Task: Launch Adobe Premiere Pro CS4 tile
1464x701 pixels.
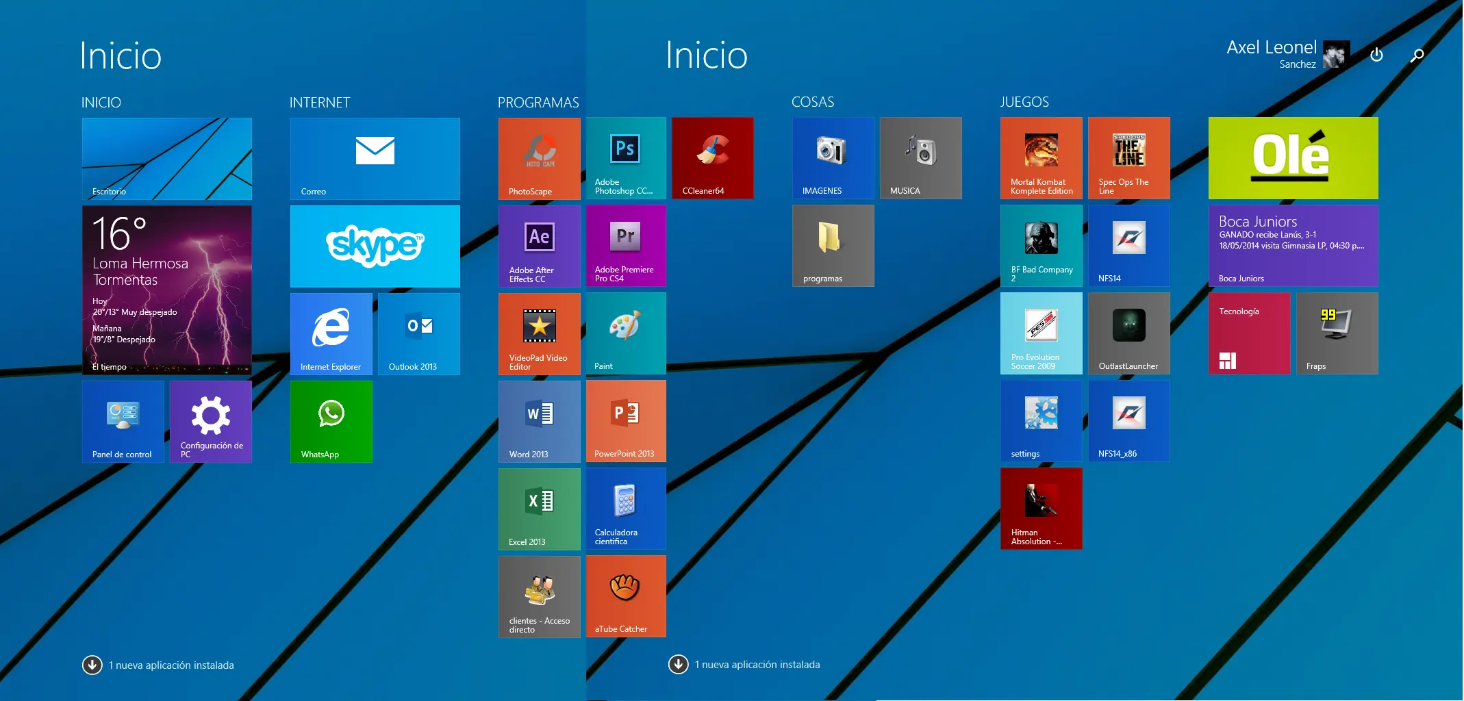Action: pyautogui.click(x=626, y=246)
